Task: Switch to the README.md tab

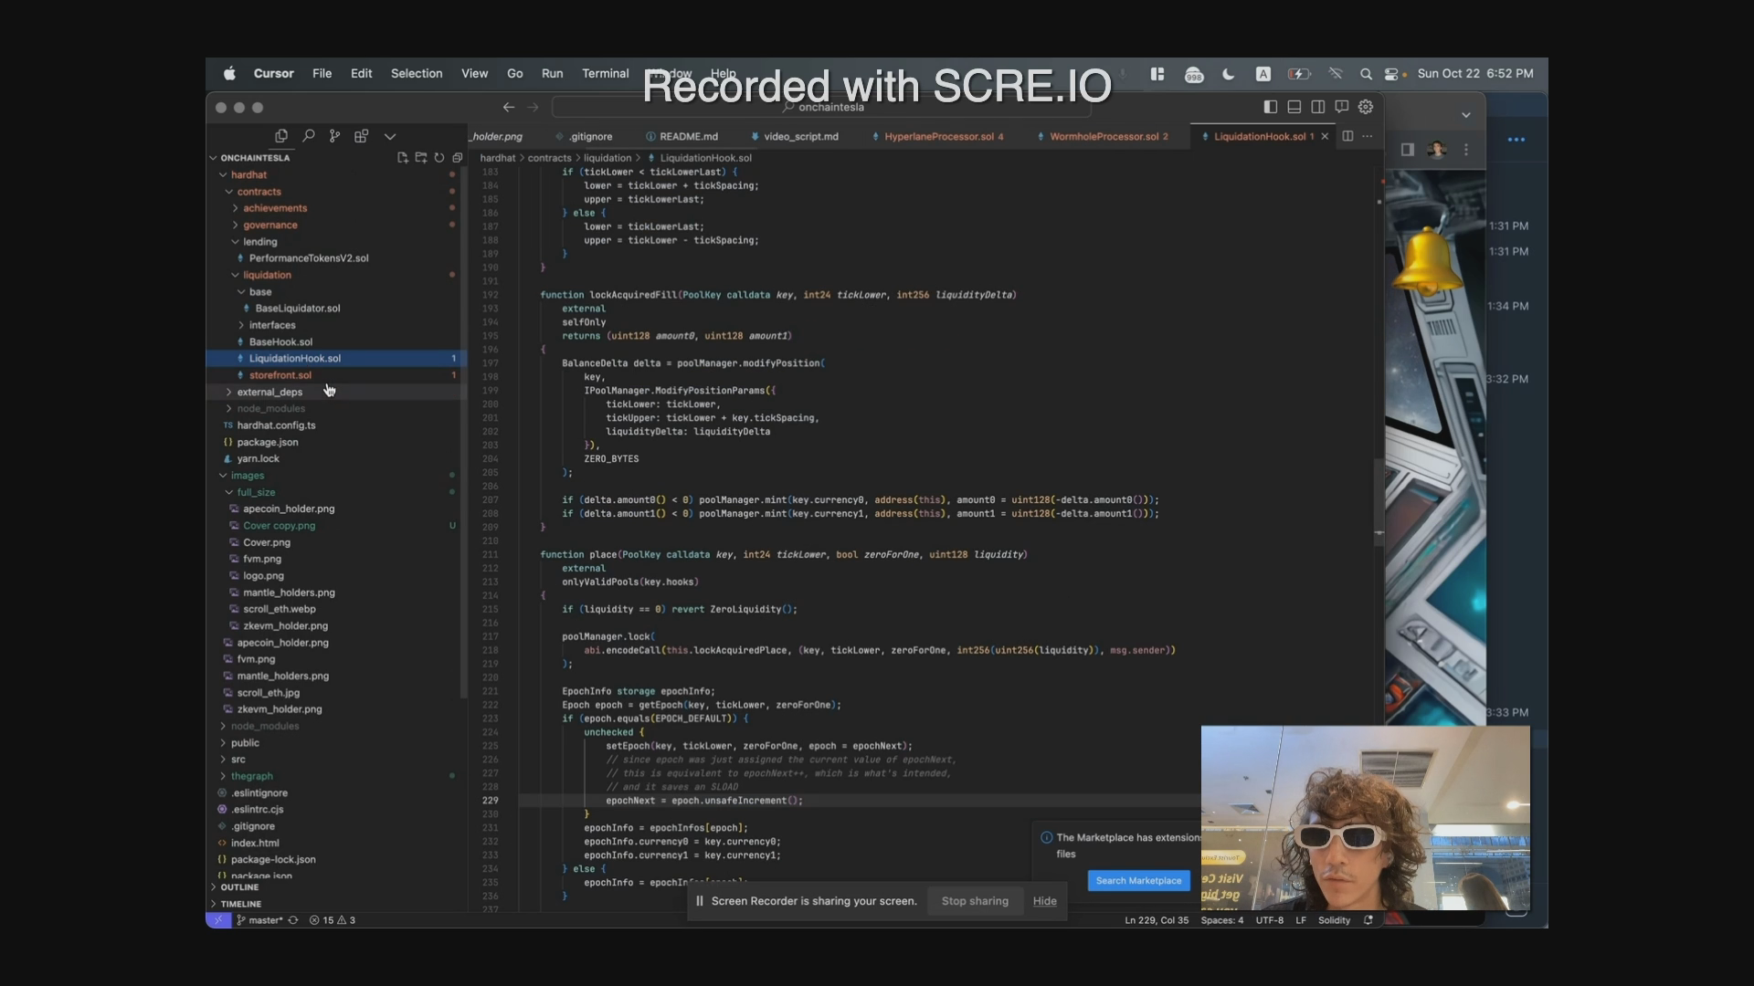Action: click(x=682, y=137)
